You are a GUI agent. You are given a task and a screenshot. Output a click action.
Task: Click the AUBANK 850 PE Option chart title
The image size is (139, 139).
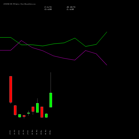pos(19,4)
